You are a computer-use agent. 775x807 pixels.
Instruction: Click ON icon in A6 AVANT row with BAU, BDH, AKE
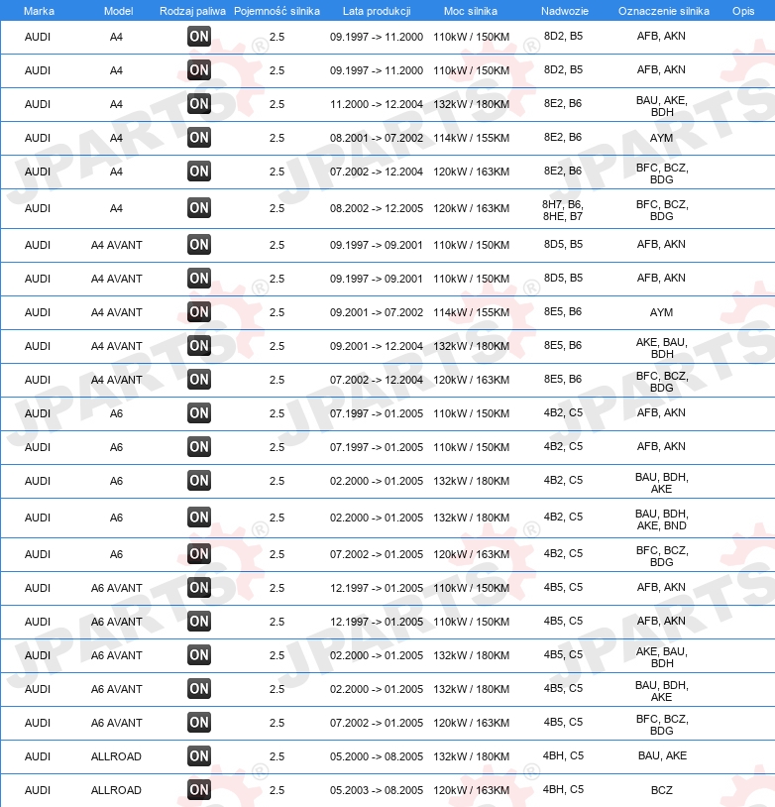199,689
